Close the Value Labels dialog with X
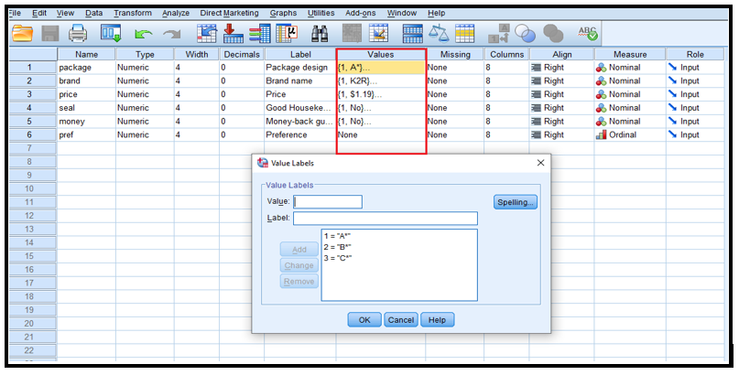The width and height of the screenshot is (739, 375). tap(540, 163)
